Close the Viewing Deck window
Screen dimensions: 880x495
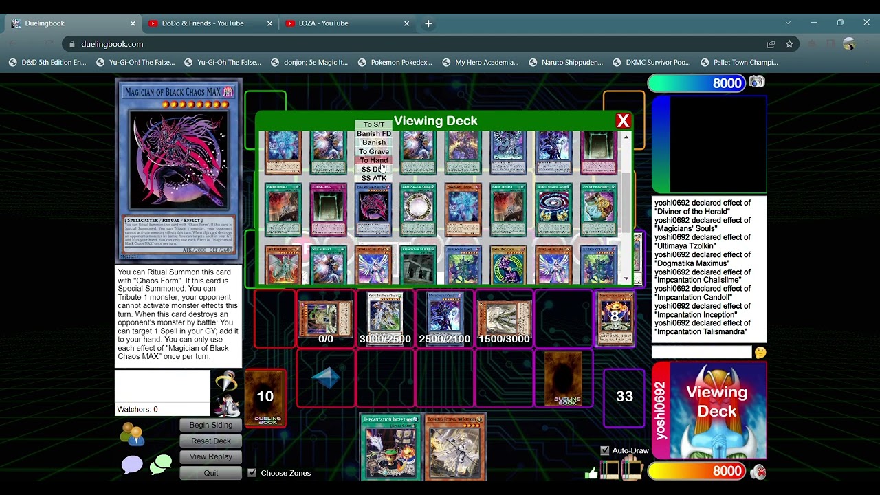click(x=623, y=121)
